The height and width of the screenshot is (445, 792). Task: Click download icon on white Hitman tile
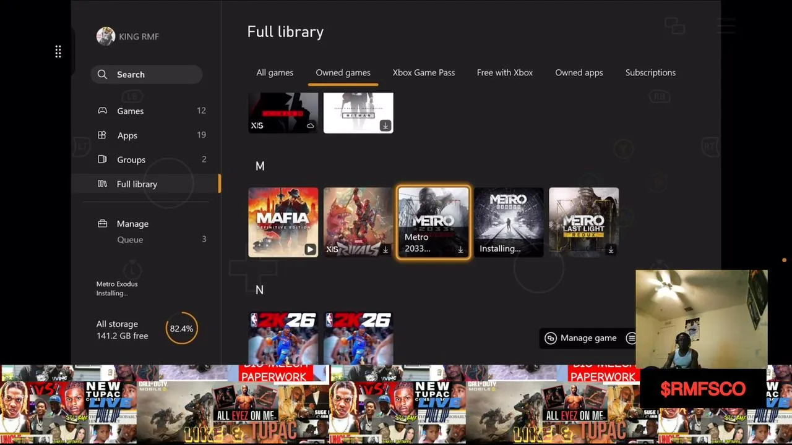tap(385, 125)
